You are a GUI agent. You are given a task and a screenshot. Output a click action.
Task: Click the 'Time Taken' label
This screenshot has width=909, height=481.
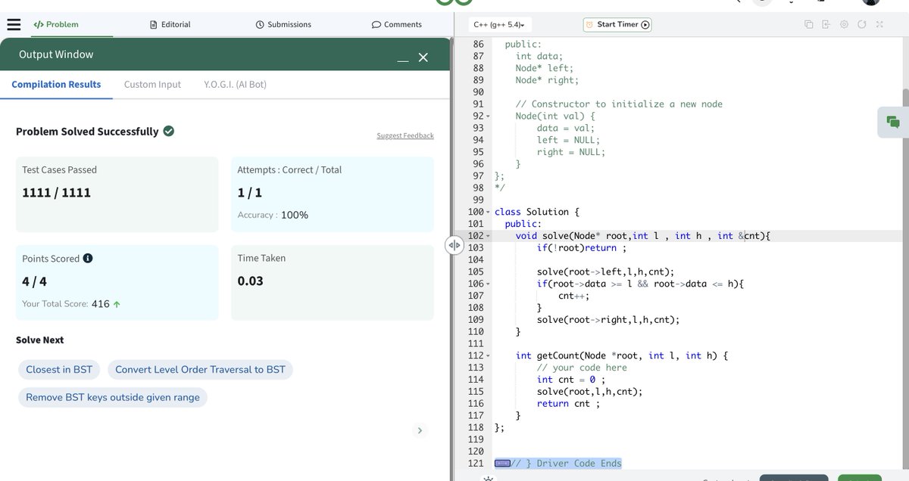(261, 258)
